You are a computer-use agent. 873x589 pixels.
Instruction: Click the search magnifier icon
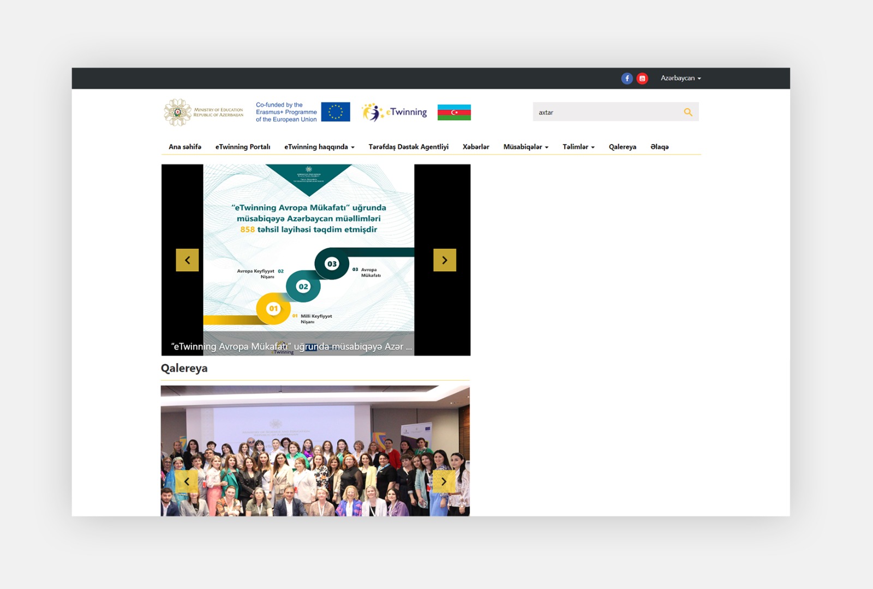pyautogui.click(x=689, y=112)
